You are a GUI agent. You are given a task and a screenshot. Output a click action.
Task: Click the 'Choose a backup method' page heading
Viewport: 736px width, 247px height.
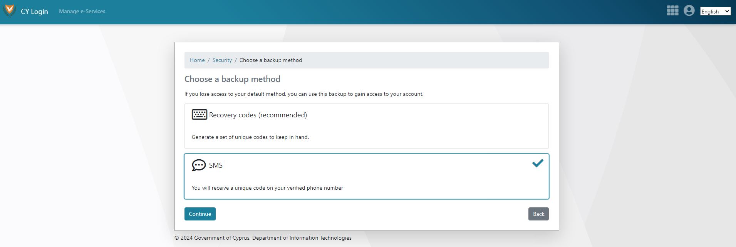coord(232,79)
